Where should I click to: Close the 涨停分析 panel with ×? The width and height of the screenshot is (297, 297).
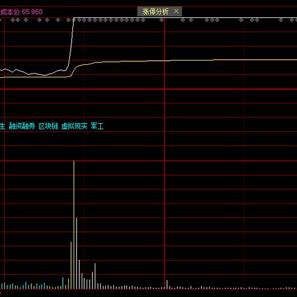tap(176, 11)
